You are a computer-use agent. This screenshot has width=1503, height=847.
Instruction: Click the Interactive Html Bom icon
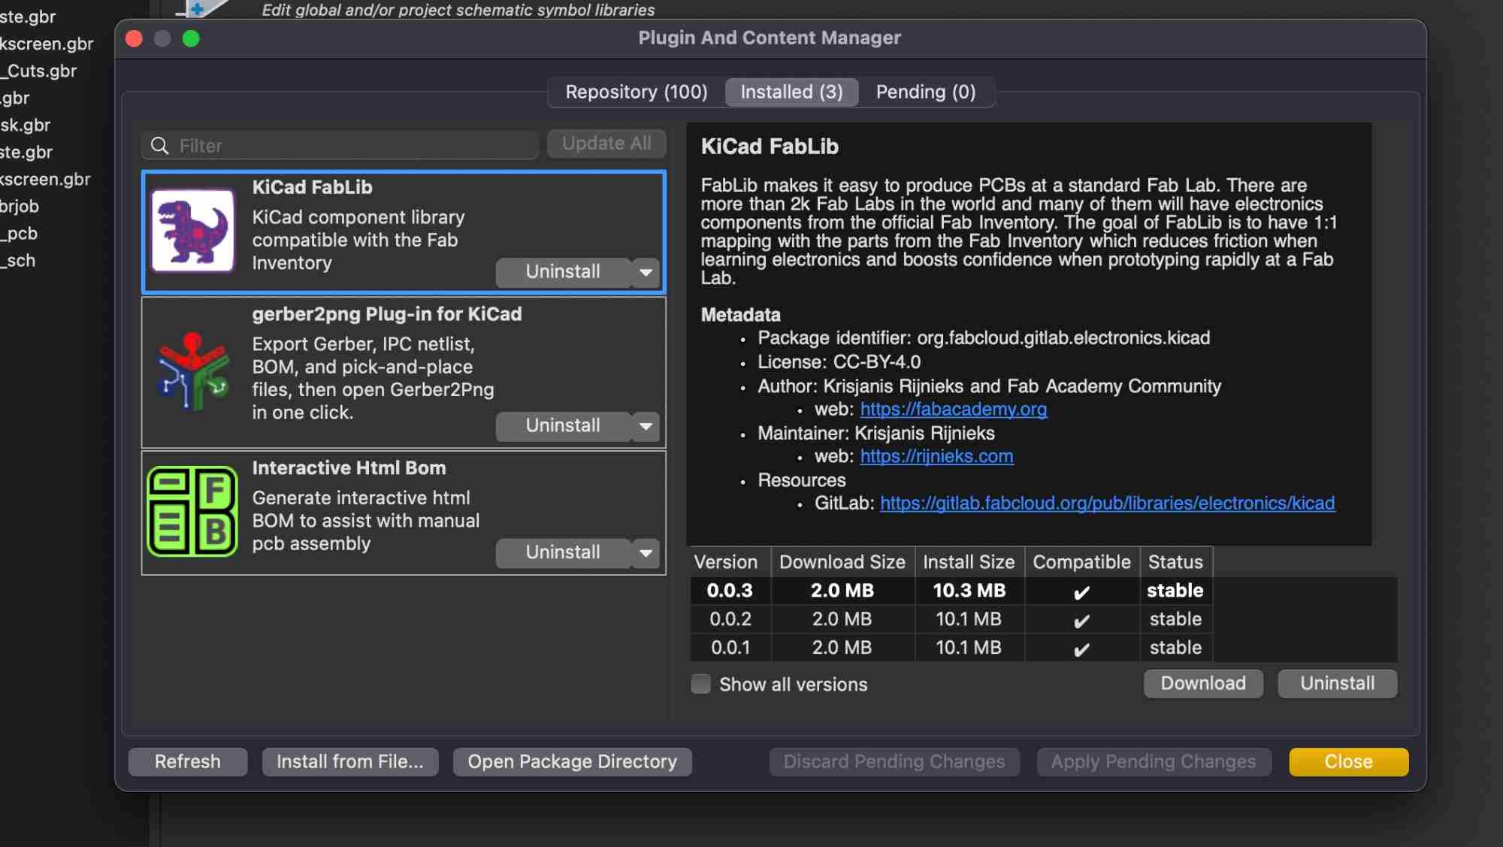(192, 511)
